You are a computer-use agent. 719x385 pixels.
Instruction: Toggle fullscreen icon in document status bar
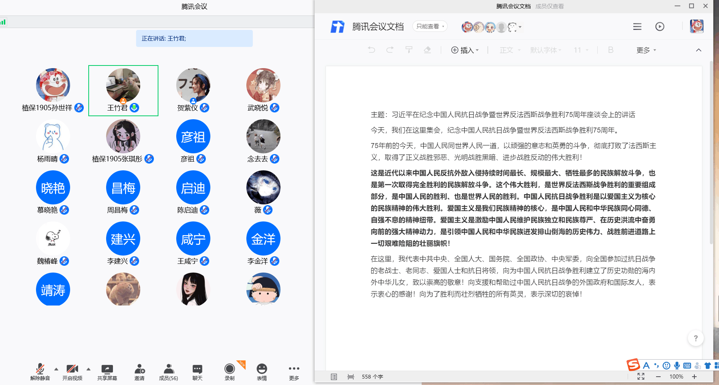(x=641, y=376)
